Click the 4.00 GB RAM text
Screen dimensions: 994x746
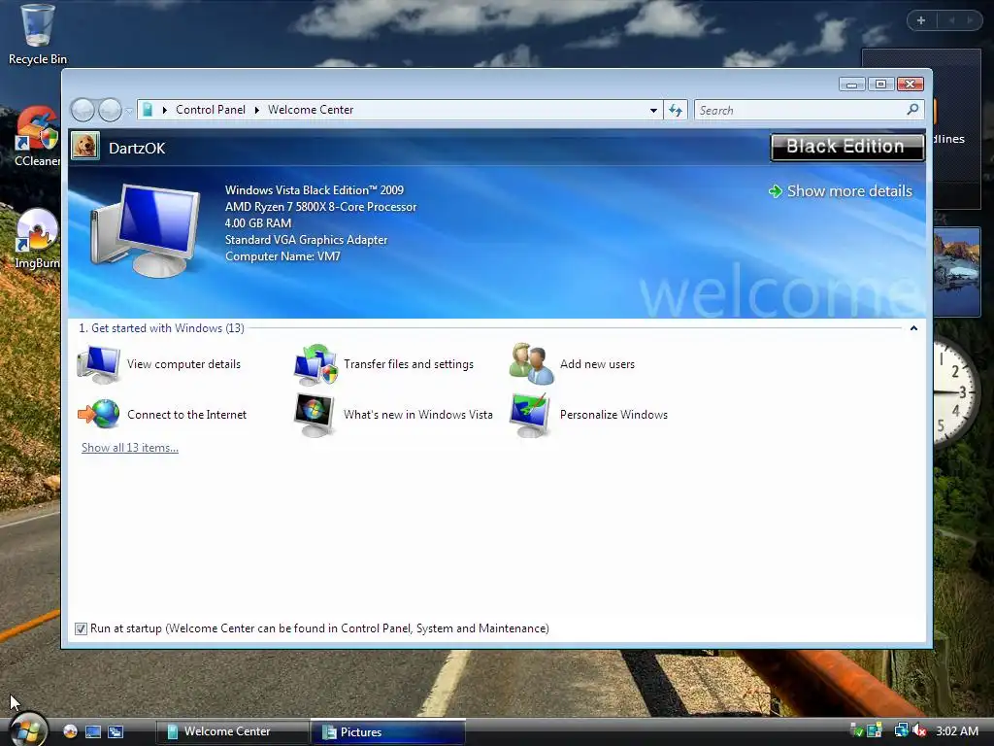(x=258, y=223)
